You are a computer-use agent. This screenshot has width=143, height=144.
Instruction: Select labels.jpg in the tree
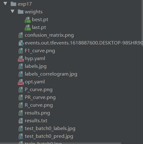tap(36, 66)
